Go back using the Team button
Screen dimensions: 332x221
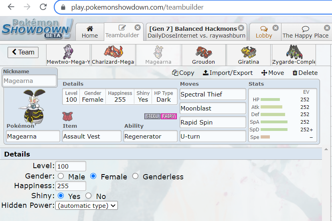point(23,52)
